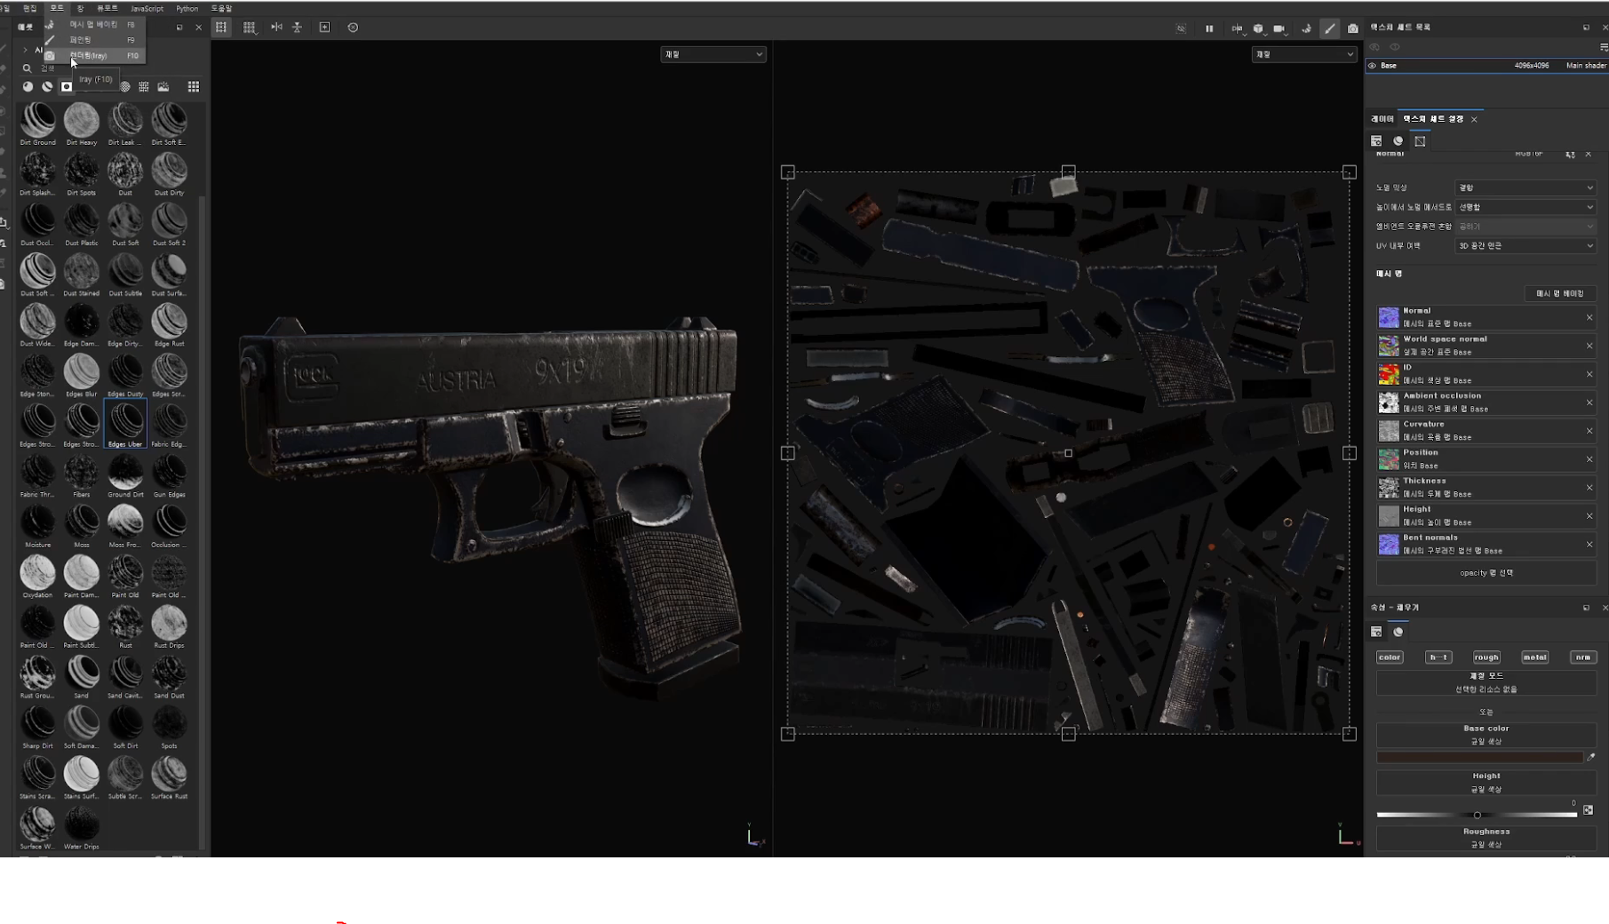Open the 2D viewport material dropdown

click(x=1303, y=54)
